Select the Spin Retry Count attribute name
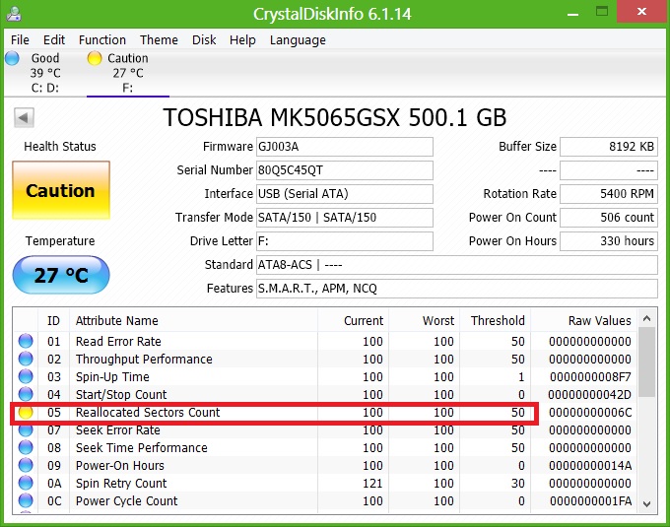The image size is (670, 527). point(121,483)
